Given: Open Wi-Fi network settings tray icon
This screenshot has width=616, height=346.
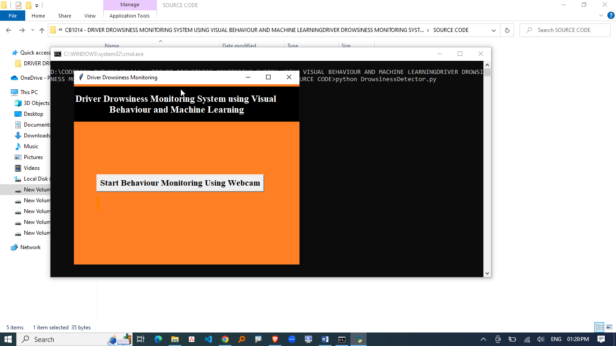Looking at the screenshot, I should pos(527,339).
